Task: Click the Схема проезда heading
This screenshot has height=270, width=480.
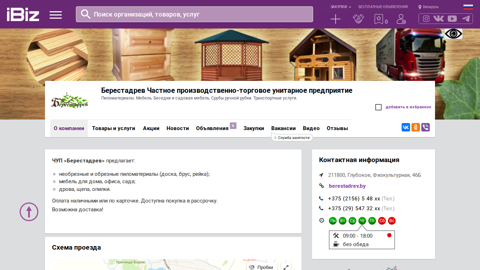Action: [x=76, y=247]
